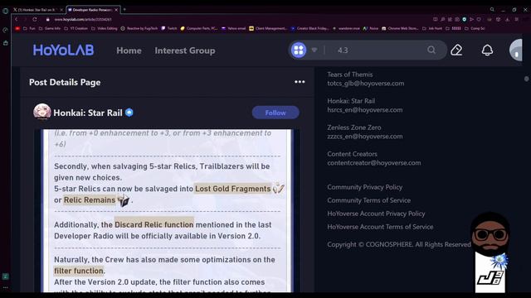Open the notifications bell icon
The image size is (531, 298).
(x=487, y=50)
